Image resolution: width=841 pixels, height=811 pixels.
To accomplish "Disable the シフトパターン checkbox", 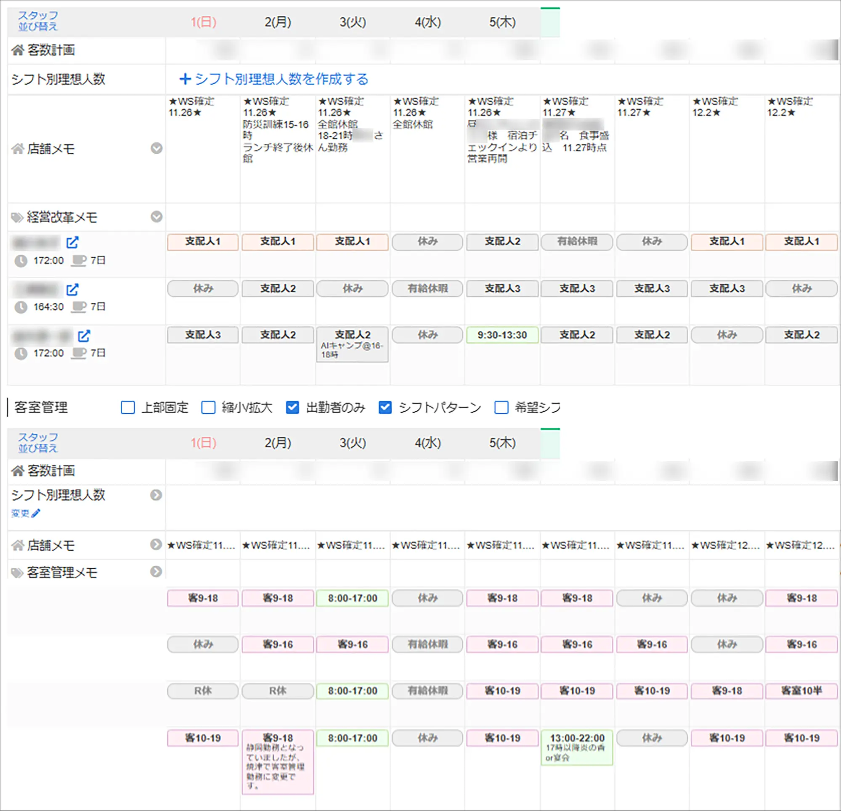I will tap(385, 407).
